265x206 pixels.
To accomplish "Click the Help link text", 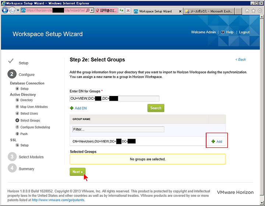I will coord(230,32).
